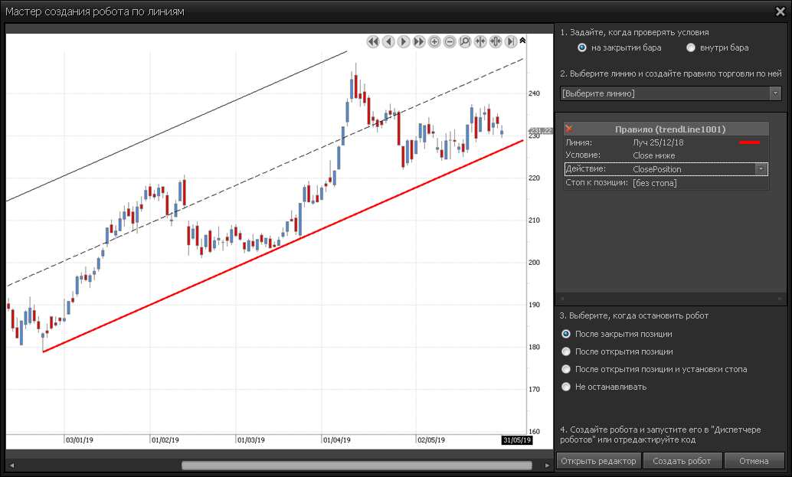792x477 pixels.
Task: Select 'на закрытии бара' radio option
Action: point(582,47)
